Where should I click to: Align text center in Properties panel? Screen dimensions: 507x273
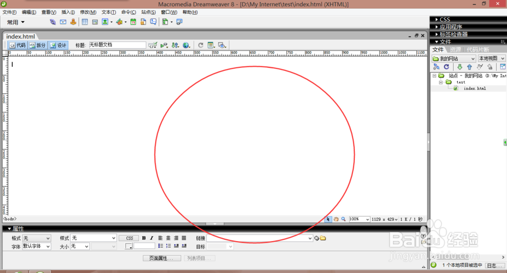tap(168, 238)
